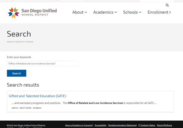Click the Content breadcrumb item
Viewport: 183px width, 128px height.
(29, 42)
